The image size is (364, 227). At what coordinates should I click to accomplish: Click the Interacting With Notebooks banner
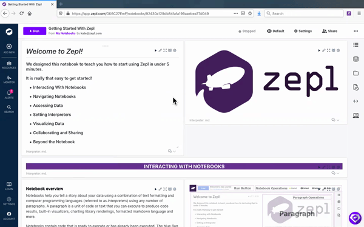coord(184,166)
